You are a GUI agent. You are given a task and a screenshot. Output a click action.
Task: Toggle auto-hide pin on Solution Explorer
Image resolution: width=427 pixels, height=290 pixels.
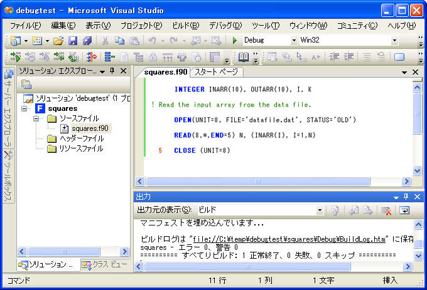112,71
